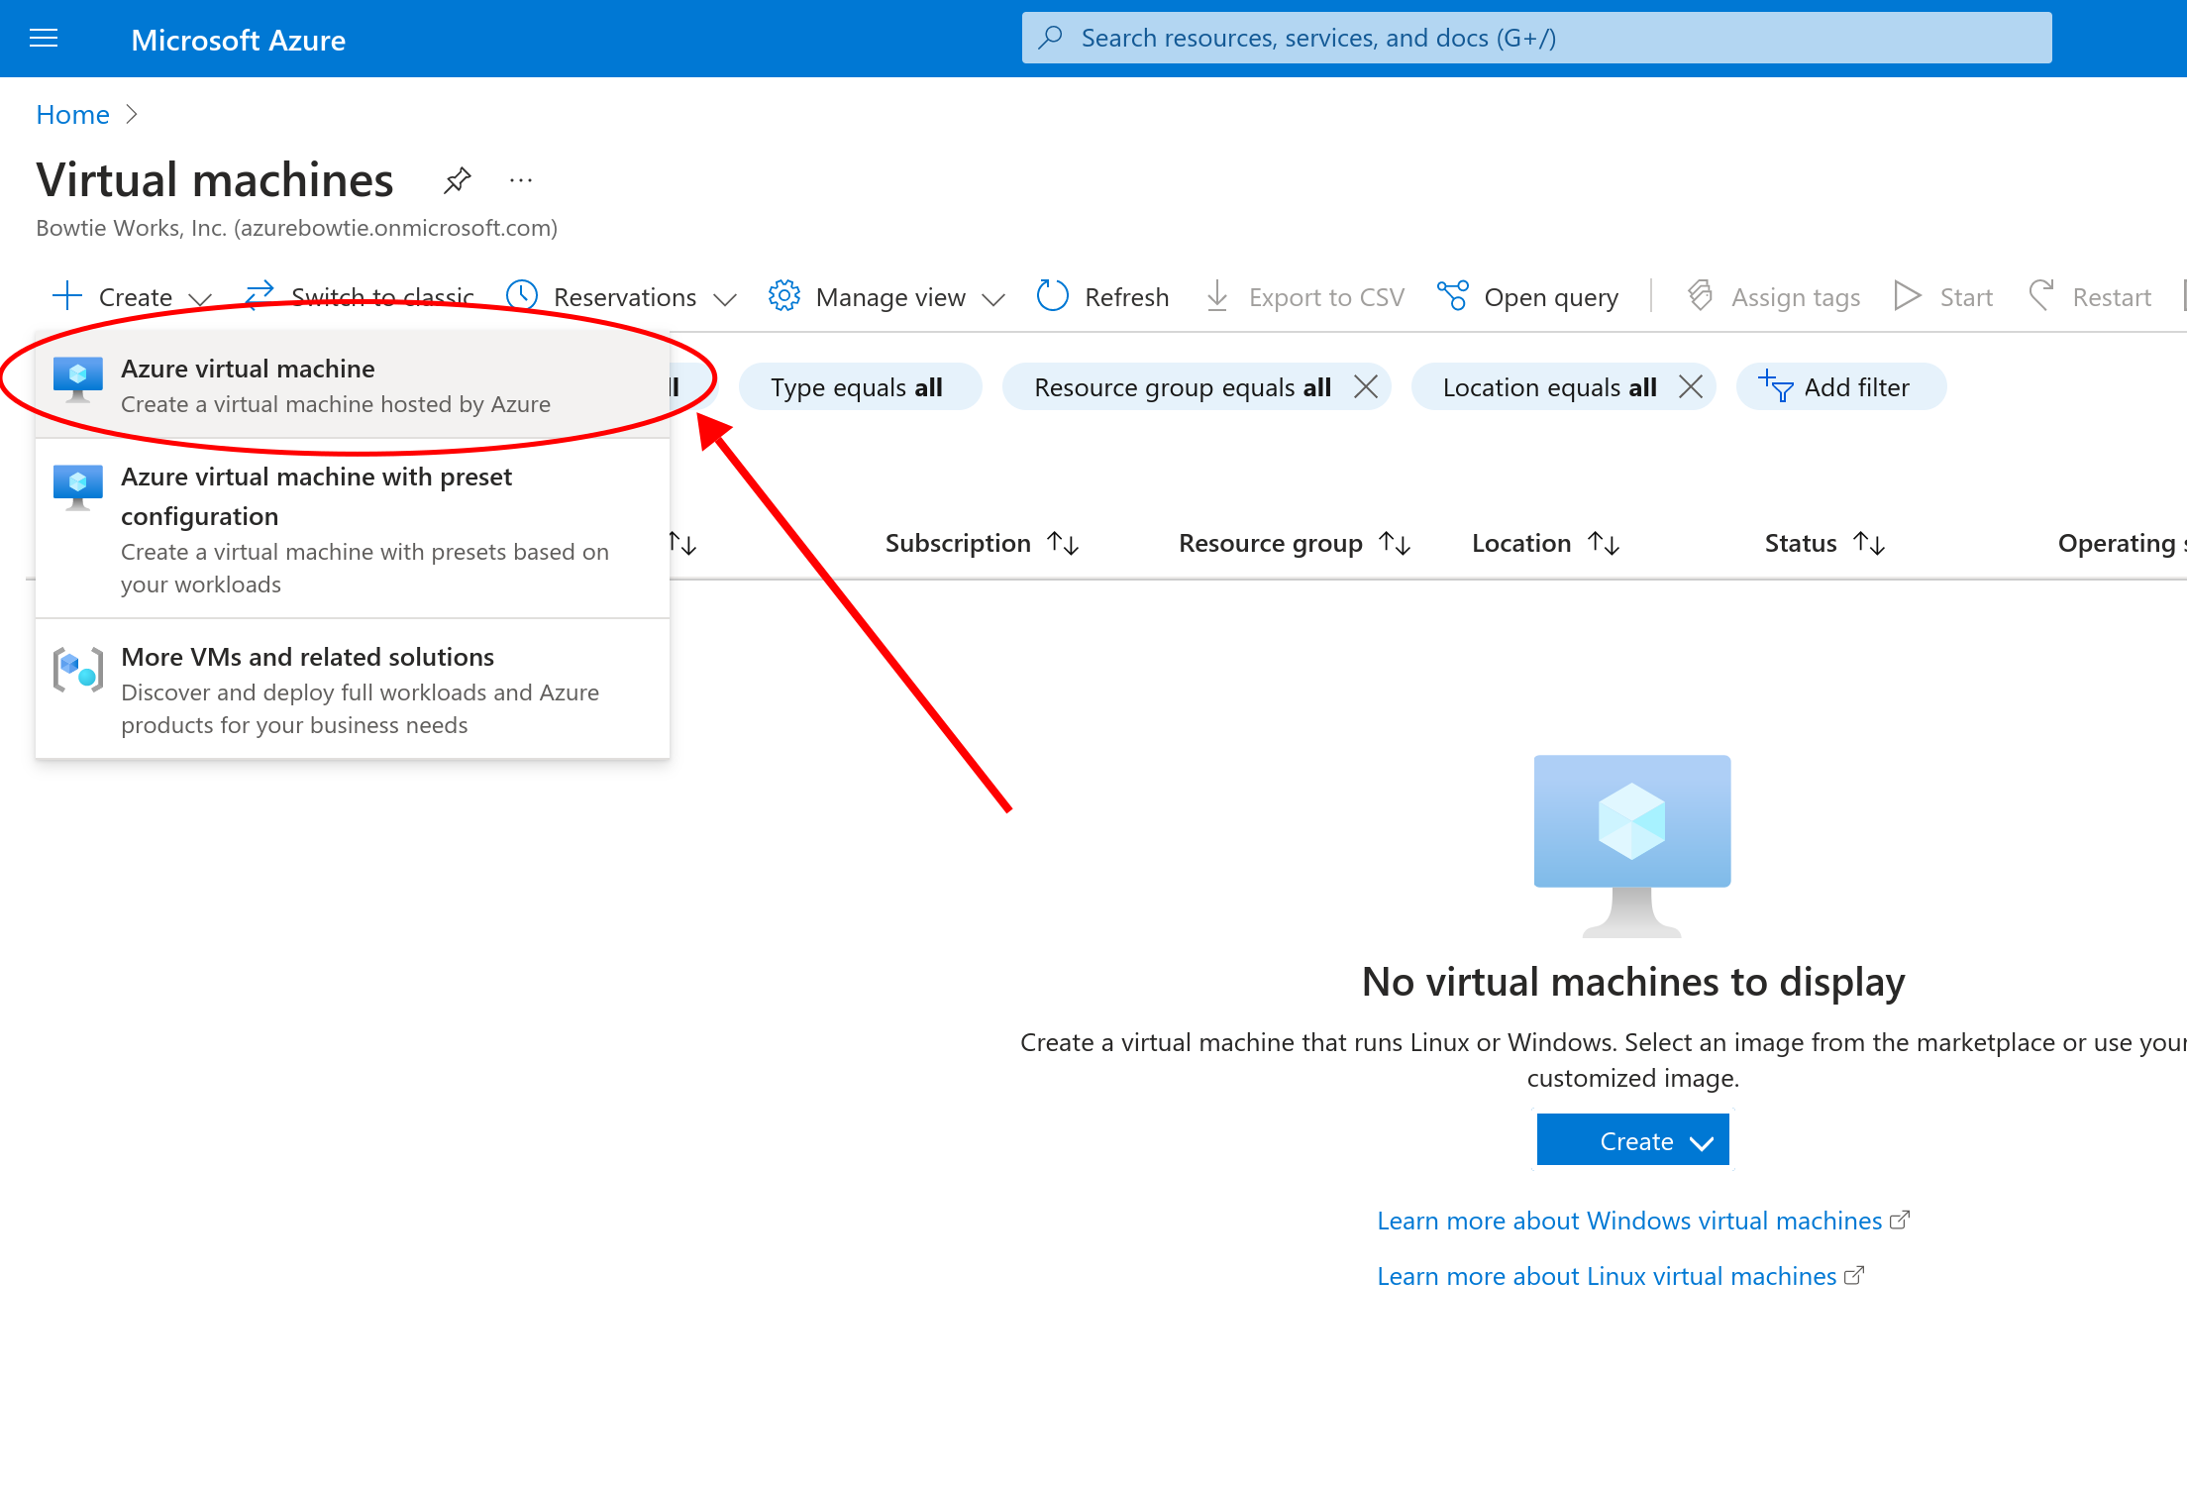Select More VMs and related solutions
2187x1488 pixels.
(353, 690)
